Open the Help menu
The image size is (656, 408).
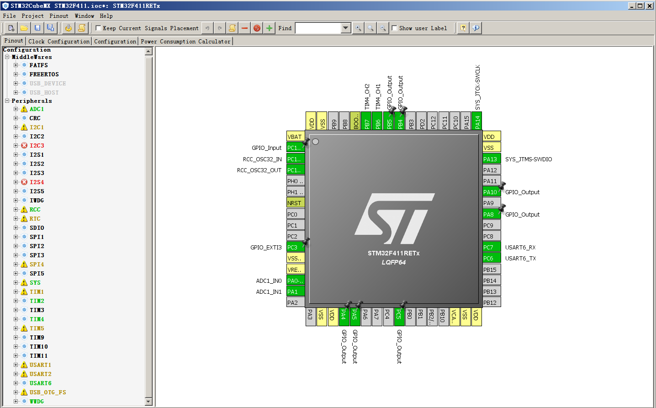coord(106,16)
